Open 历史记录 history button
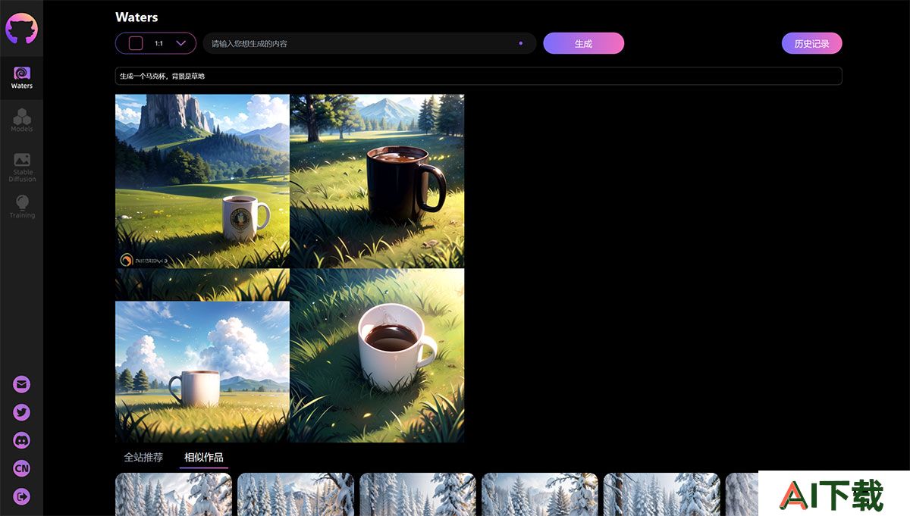Screen dimensions: 910x516 coord(811,43)
